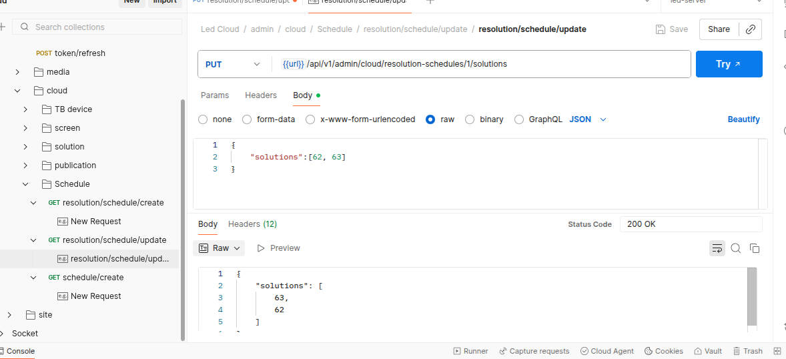Click the copy link icon beside Share
786x359 pixels.
click(751, 29)
